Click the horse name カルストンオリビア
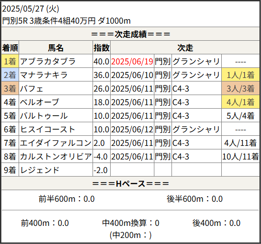 tap(56, 156)
